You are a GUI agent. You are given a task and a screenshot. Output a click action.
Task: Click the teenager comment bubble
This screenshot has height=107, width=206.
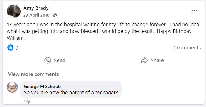71,90
